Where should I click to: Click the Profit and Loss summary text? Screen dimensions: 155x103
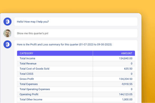[x=65, y=44]
